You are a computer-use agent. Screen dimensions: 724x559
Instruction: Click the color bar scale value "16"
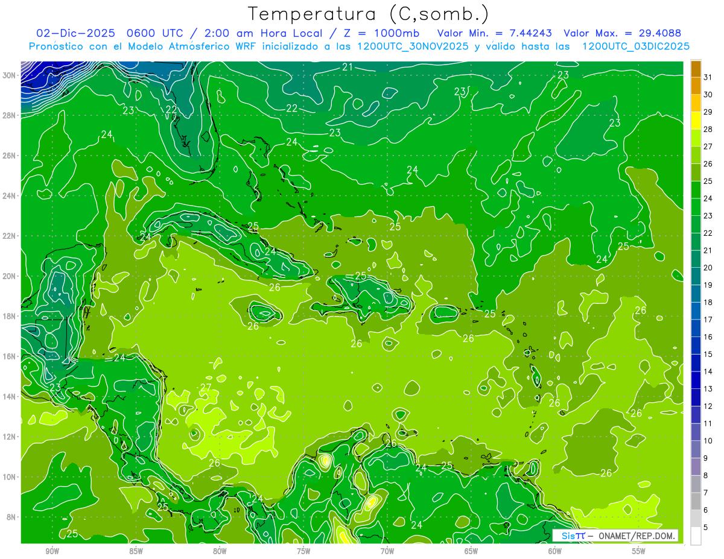(708, 336)
